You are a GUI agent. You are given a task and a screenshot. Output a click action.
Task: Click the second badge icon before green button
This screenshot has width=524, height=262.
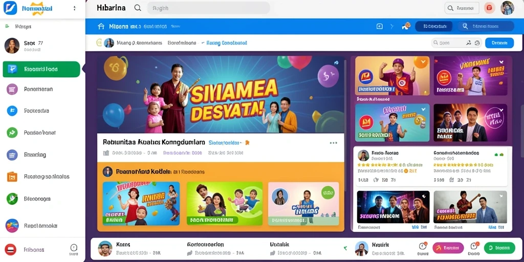(x=473, y=246)
